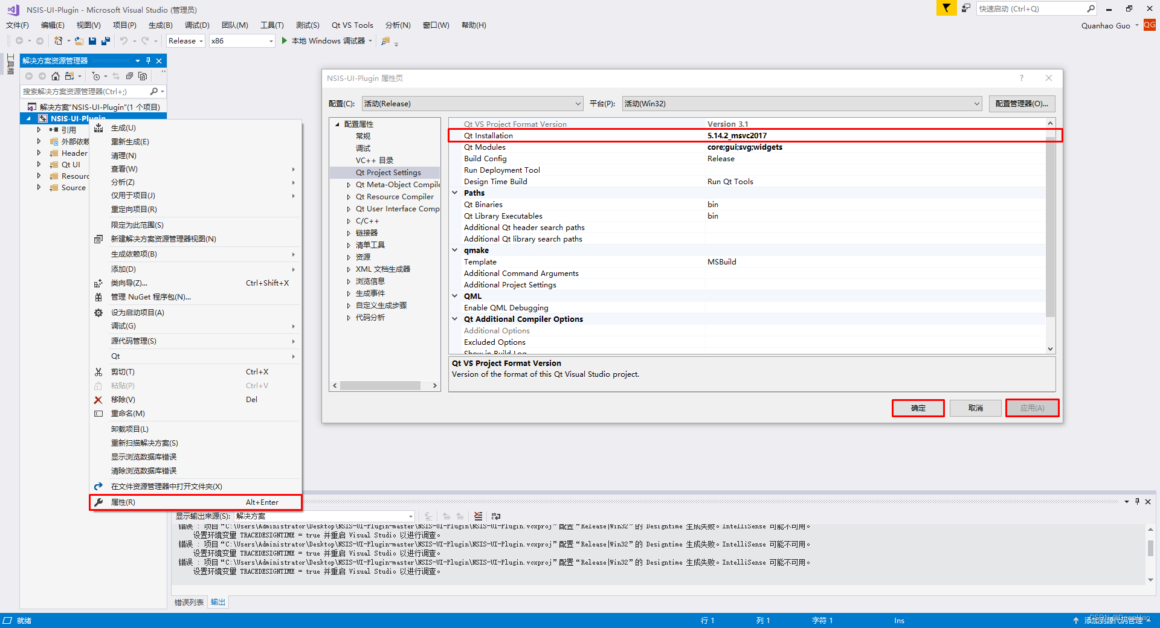
Task: Click the Home icon in Solution Explorer
Action: coord(56,76)
